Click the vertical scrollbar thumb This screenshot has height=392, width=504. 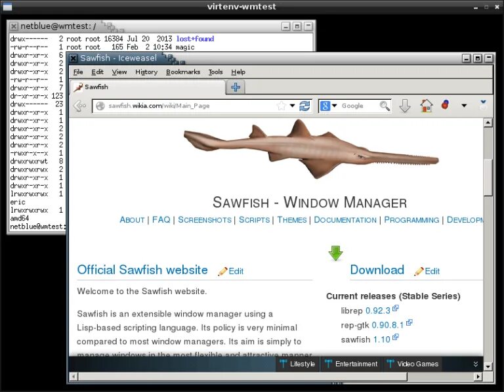(488, 177)
